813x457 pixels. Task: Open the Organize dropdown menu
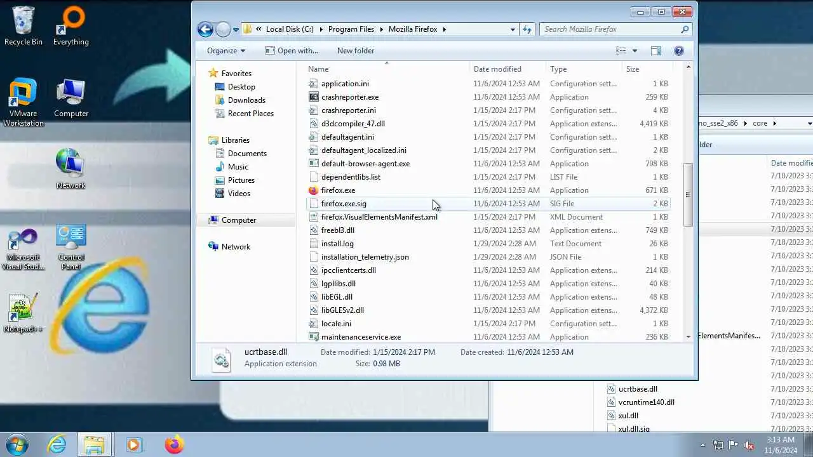click(226, 51)
